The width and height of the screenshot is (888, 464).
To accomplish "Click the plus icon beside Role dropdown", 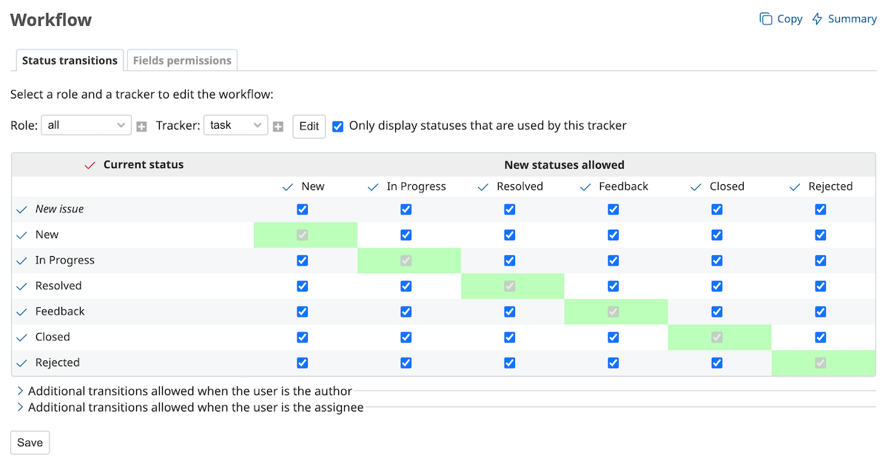I will pos(141,127).
